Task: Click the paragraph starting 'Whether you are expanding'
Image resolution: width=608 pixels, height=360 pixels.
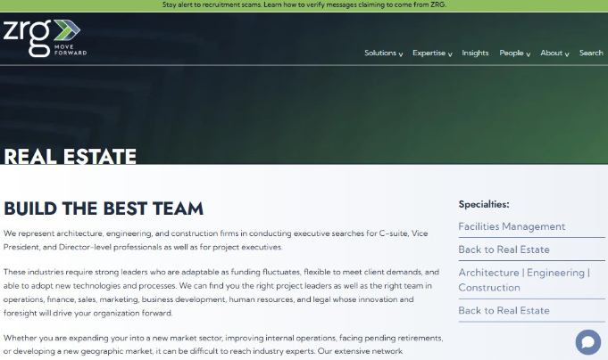Action: pos(223,345)
